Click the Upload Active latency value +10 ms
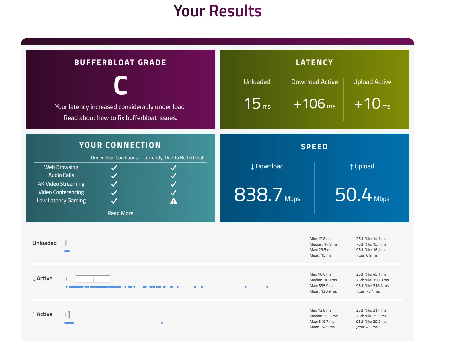The width and height of the screenshot is (452, 341). click(x=372, y=104)
